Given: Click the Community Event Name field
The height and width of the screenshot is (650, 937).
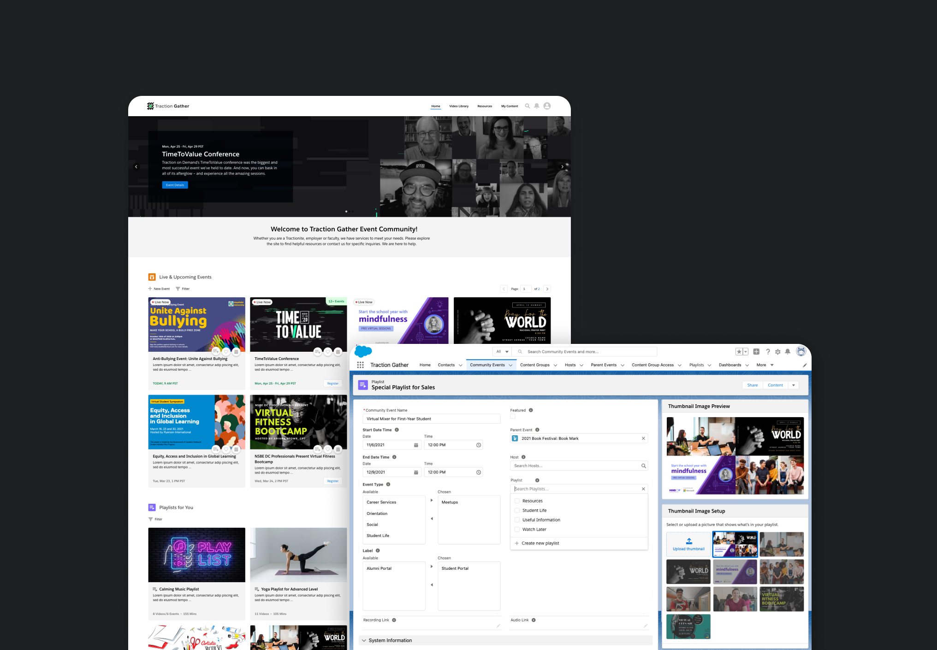Looking at the screenshot, I should (x=432, y=419).
